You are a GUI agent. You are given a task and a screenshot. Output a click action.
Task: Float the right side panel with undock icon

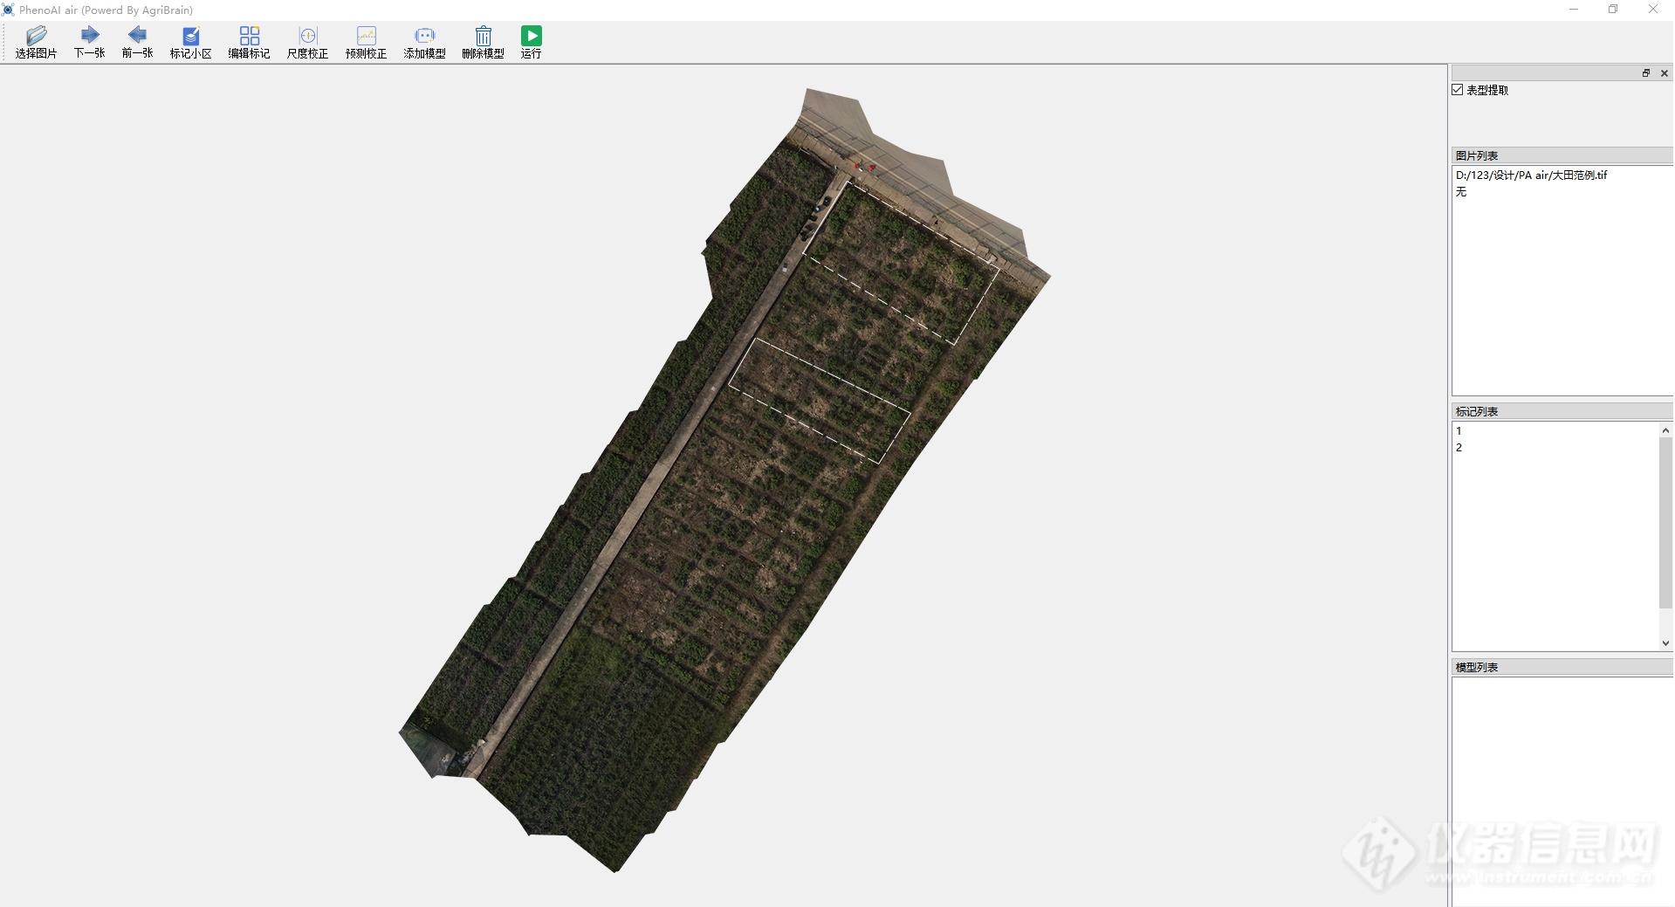point(1646,73)
